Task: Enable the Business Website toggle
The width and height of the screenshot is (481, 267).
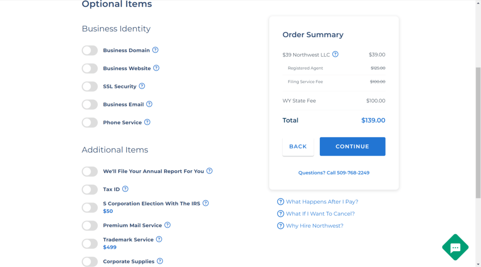Action: pyautogui.click(x=90, y=69)
